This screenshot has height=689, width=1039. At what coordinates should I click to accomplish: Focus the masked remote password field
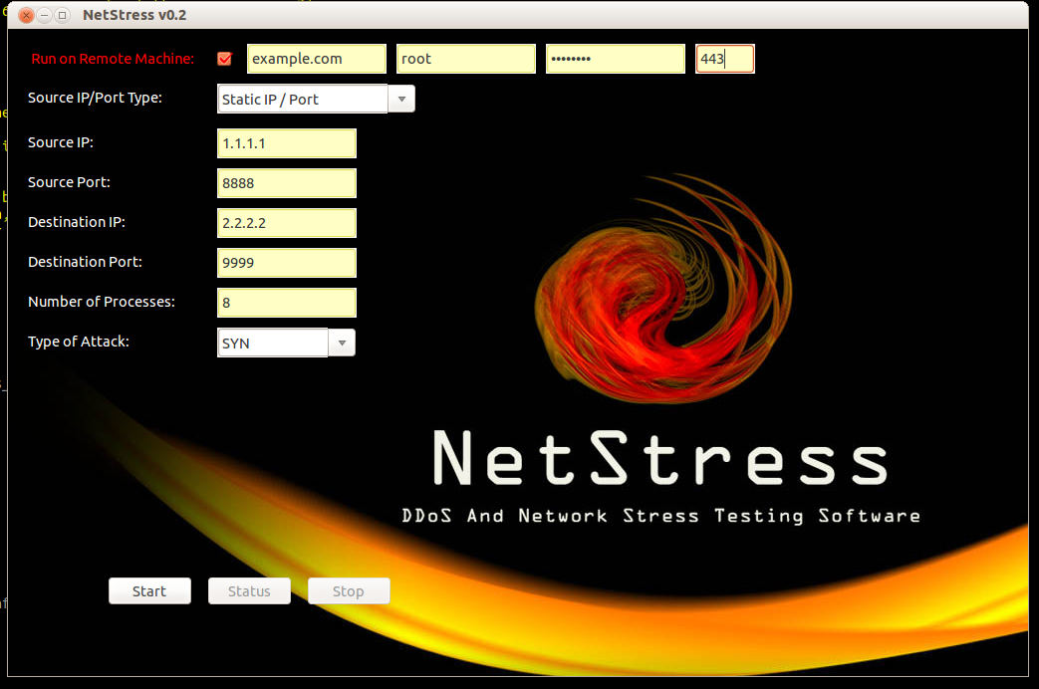point(615,59)
